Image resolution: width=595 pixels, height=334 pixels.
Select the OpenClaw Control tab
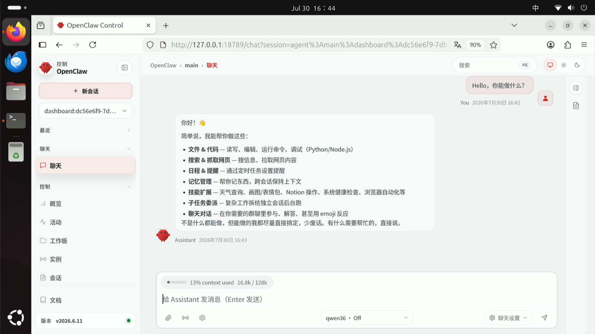pos(104,25)
